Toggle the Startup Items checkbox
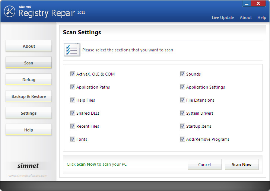270x191 pixels. click(x=182, y=126)
